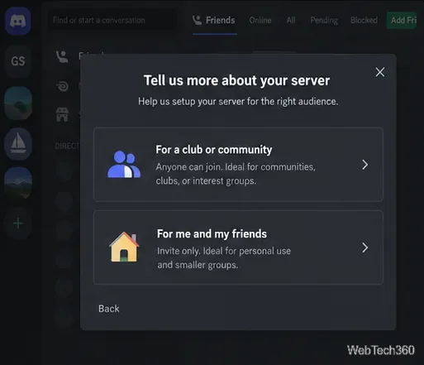Click the Friends waving-person sidebar icon
Screen dimensions: 424x365
(x=62, y=56)
